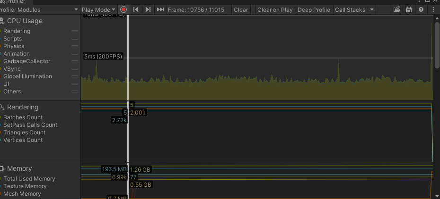Image resolution: width=440 pixels, height=199 pixels.
Task: Toggle Clear on Play option
Action: click(x=275, y=9)
